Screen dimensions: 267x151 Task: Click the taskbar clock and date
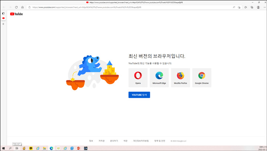coord(263,148)
